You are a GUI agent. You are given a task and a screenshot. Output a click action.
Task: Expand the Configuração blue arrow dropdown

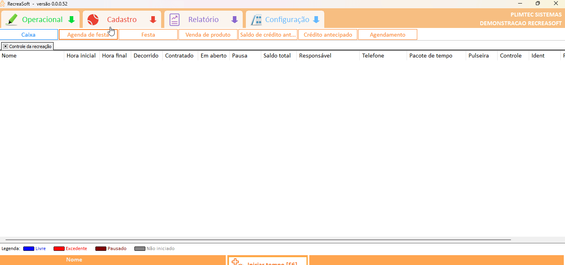pyautogui.click(x=316, y=20)
